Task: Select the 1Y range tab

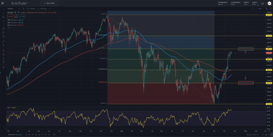Action: 42,135
